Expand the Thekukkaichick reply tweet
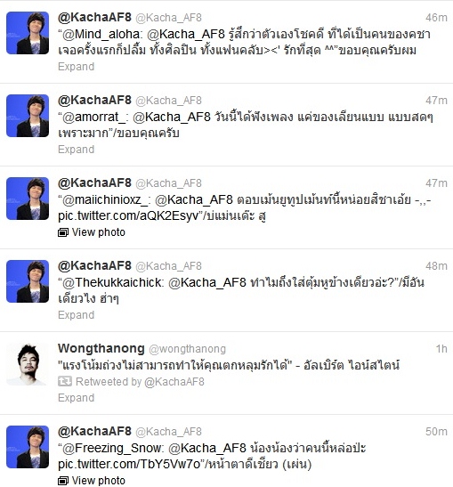Image resolution: width=453 pixels, height=487 pixels. pos(76,315)
